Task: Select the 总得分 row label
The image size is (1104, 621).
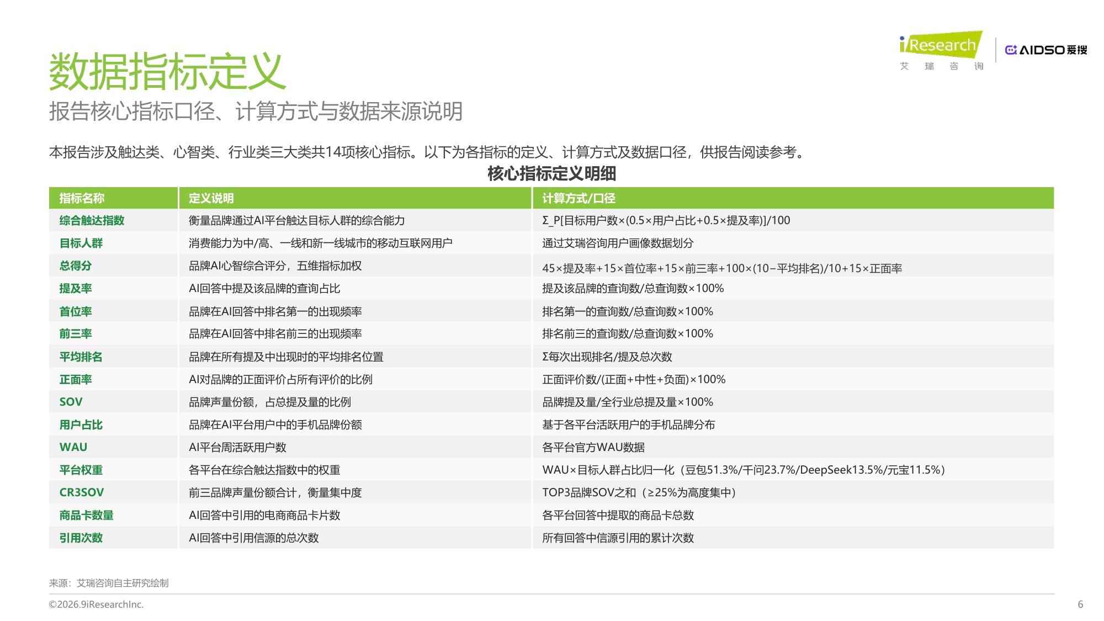Action: point(75,266)
